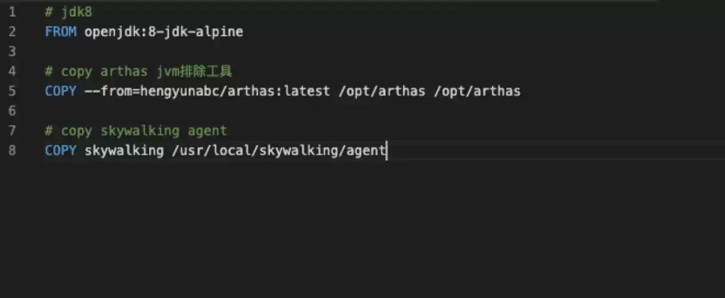Viewport: 725px width, 298px height.
Task: Click line number 8 in the gutter
Action: click(x=12, y=150)
